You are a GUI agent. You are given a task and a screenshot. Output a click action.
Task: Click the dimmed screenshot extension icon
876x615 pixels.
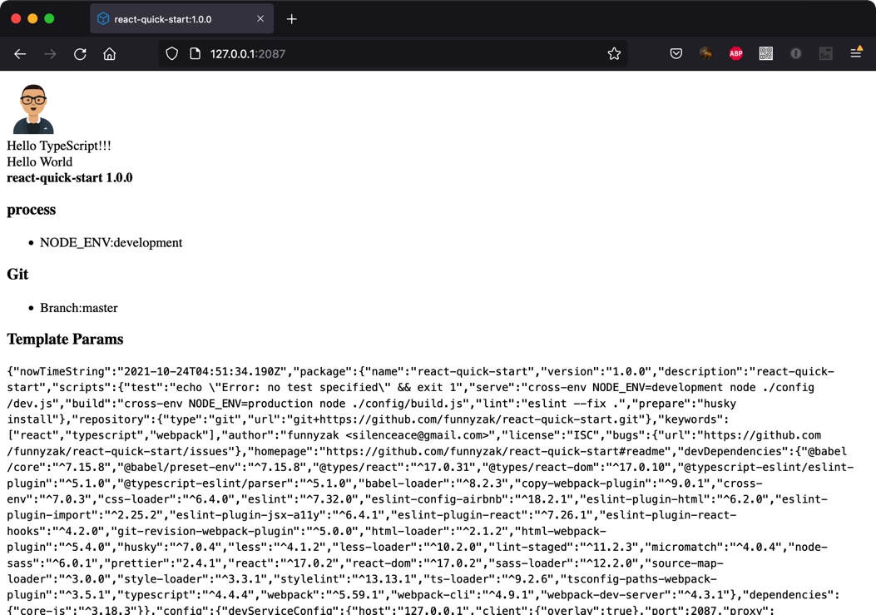825,53
